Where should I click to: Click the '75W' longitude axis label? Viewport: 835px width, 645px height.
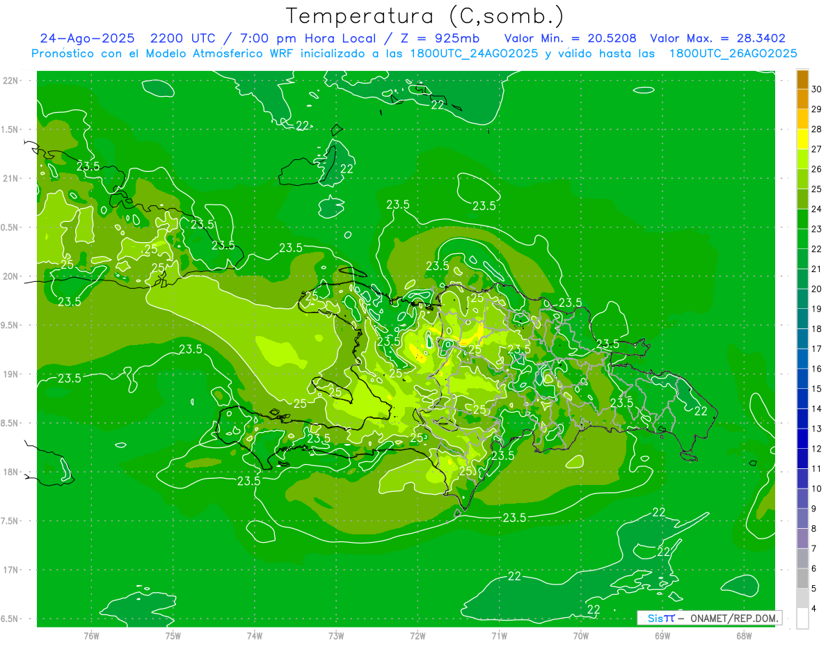173,636
